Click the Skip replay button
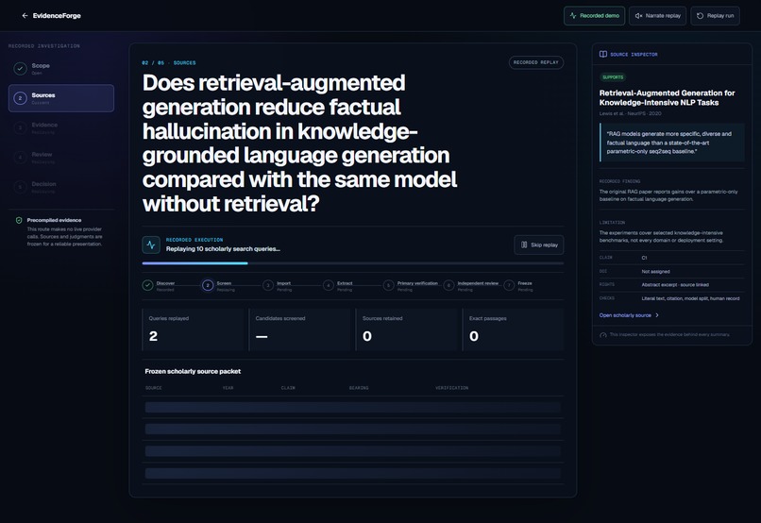This screenshot has height=523, width=761. coord(539,245)
